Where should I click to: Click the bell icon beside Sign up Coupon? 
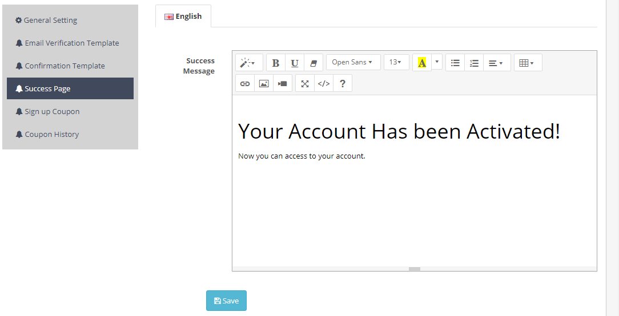[x=19, y=111]
